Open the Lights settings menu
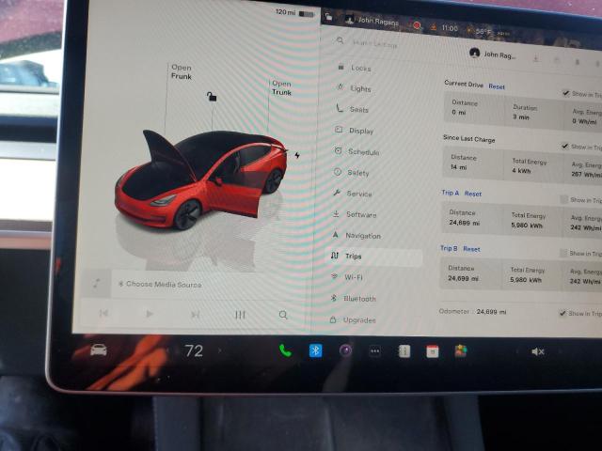 361,88
